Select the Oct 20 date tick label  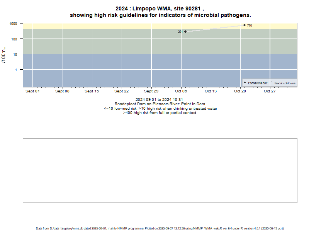coord(240,91)
